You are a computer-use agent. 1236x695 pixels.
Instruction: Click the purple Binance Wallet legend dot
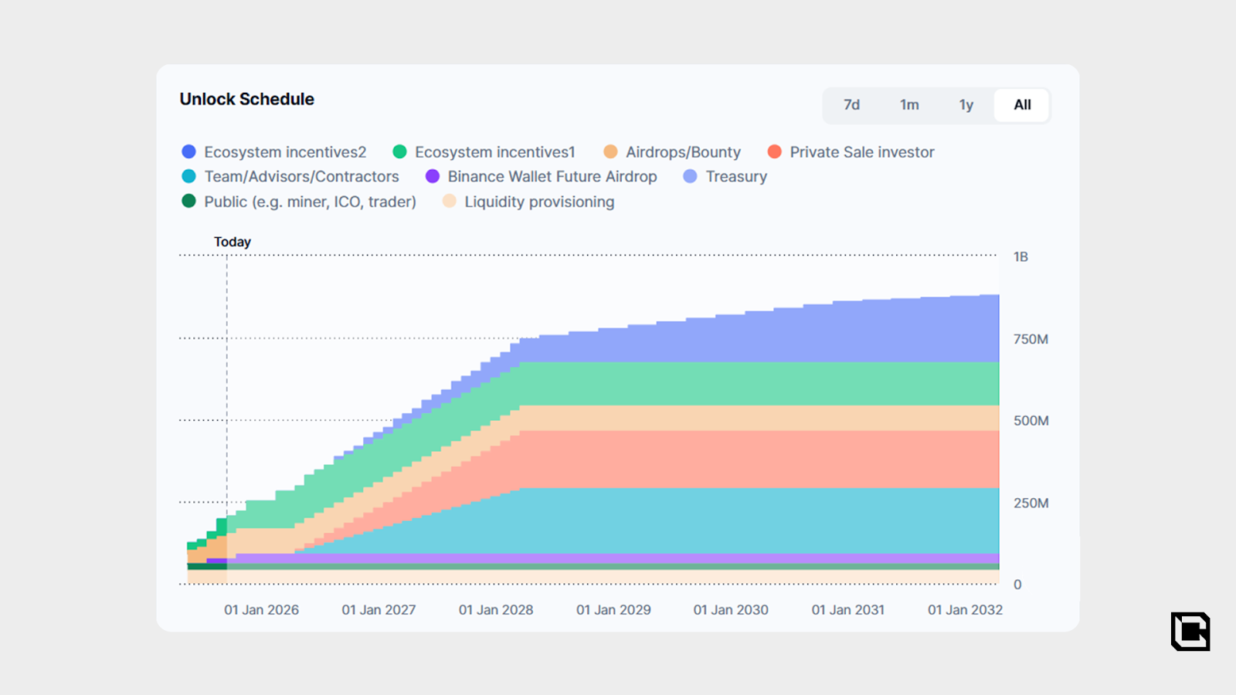(433, 177)
